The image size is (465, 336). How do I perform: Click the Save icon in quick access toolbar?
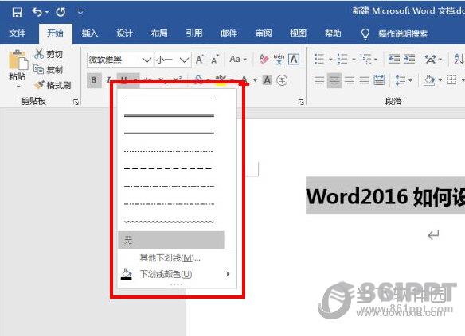pos(17,12)
